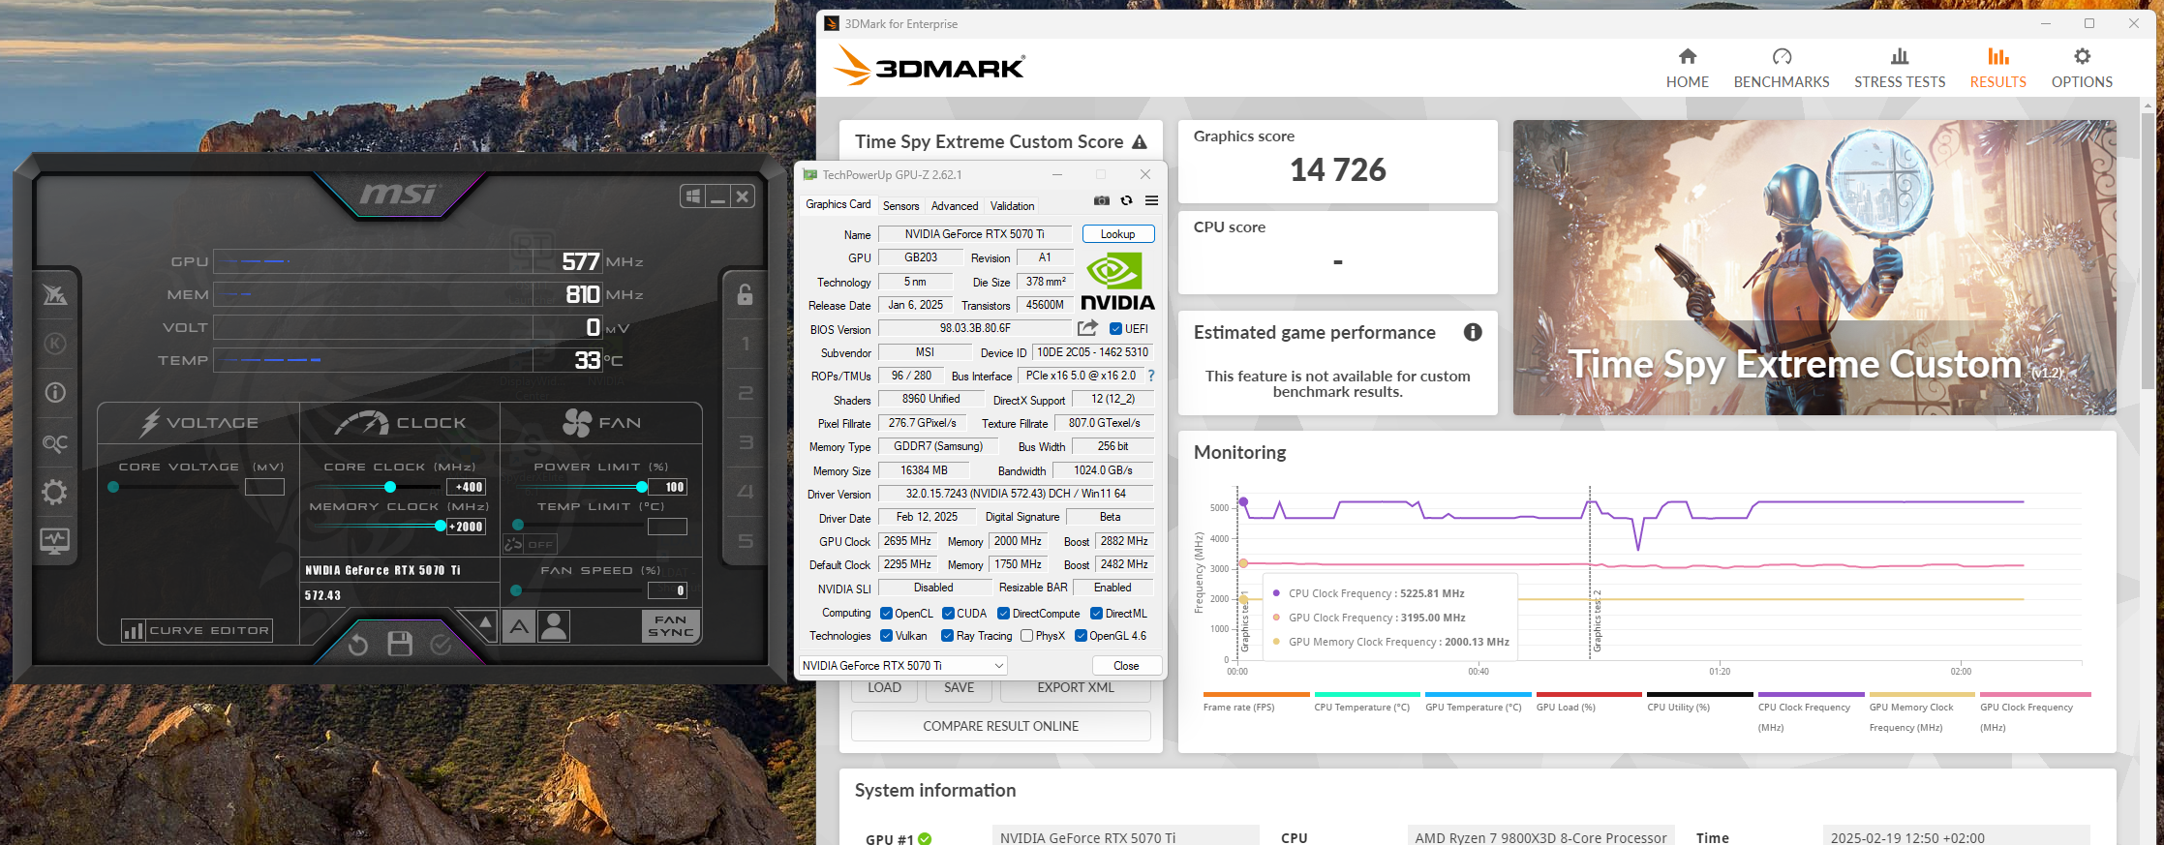The image size is (2164, 845).
Task: Click the bus interface question mark in GPU-Z
Action: 1151,376
